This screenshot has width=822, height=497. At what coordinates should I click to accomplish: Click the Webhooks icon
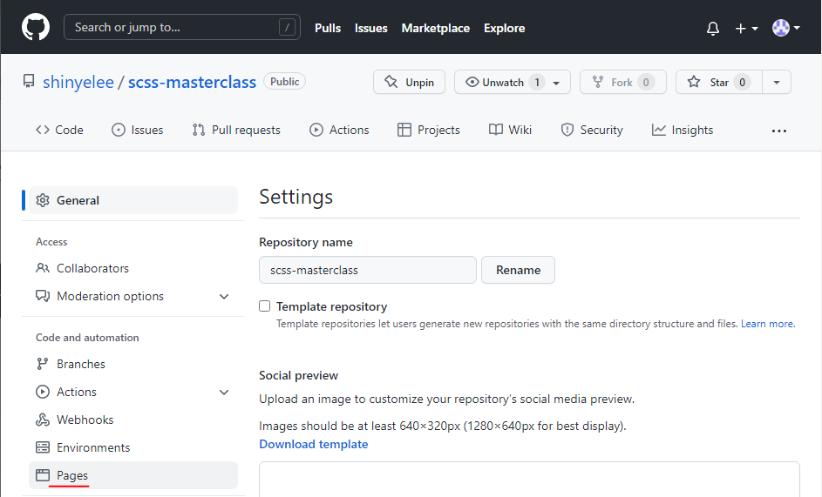tap(43, 420)
